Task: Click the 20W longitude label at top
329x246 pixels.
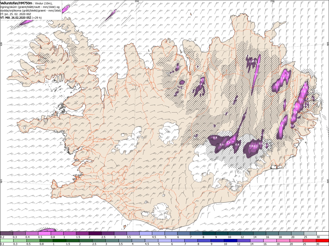Action: coord(137,1)
